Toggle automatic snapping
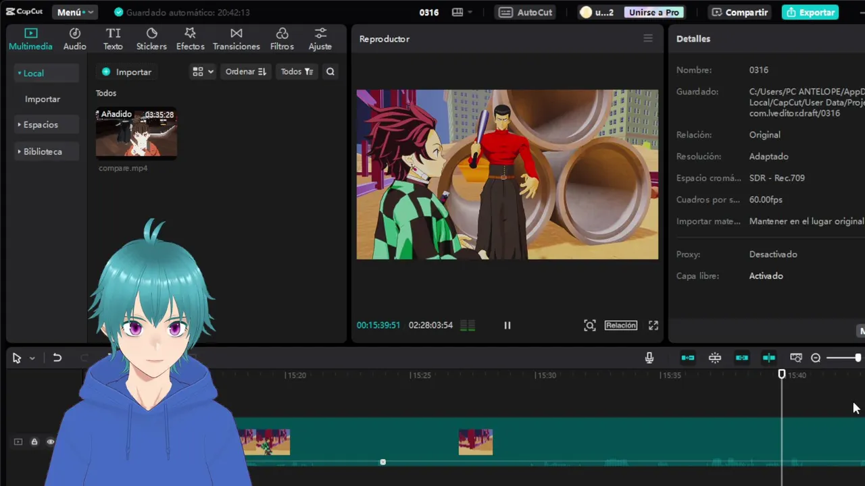The image size is (865, 486). point(715,358)
